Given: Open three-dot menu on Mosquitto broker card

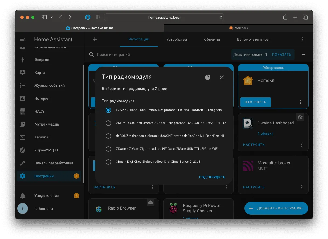Looking at the screenshot, I should click(302, 187).
